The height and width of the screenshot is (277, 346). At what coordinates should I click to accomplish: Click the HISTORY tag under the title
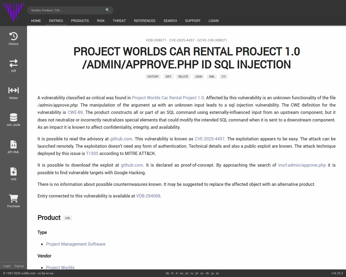(153, 77)
